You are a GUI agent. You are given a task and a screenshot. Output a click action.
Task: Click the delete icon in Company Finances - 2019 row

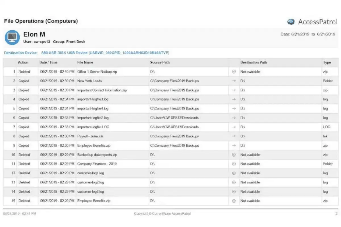(234, 164)
